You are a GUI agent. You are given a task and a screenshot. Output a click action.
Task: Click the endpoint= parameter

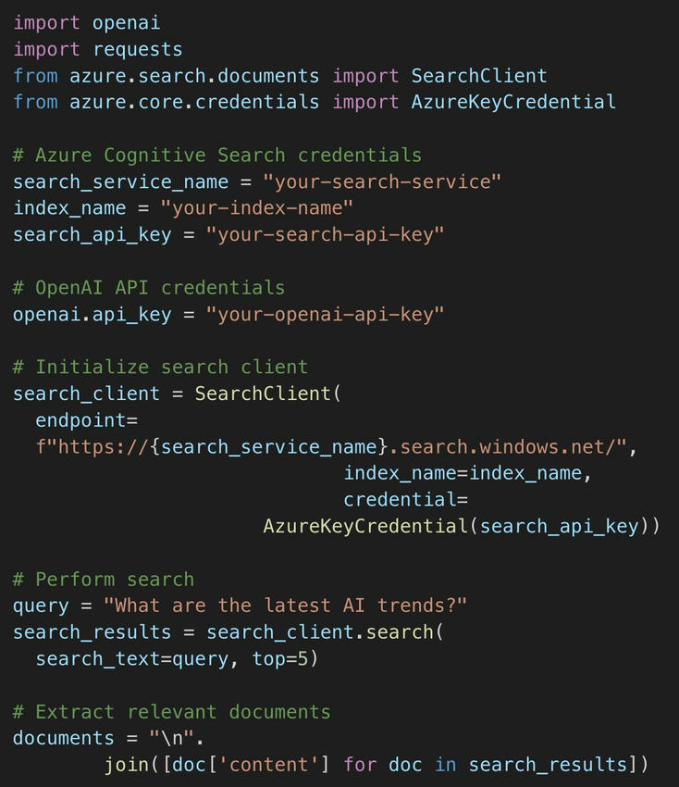(86, 420)
